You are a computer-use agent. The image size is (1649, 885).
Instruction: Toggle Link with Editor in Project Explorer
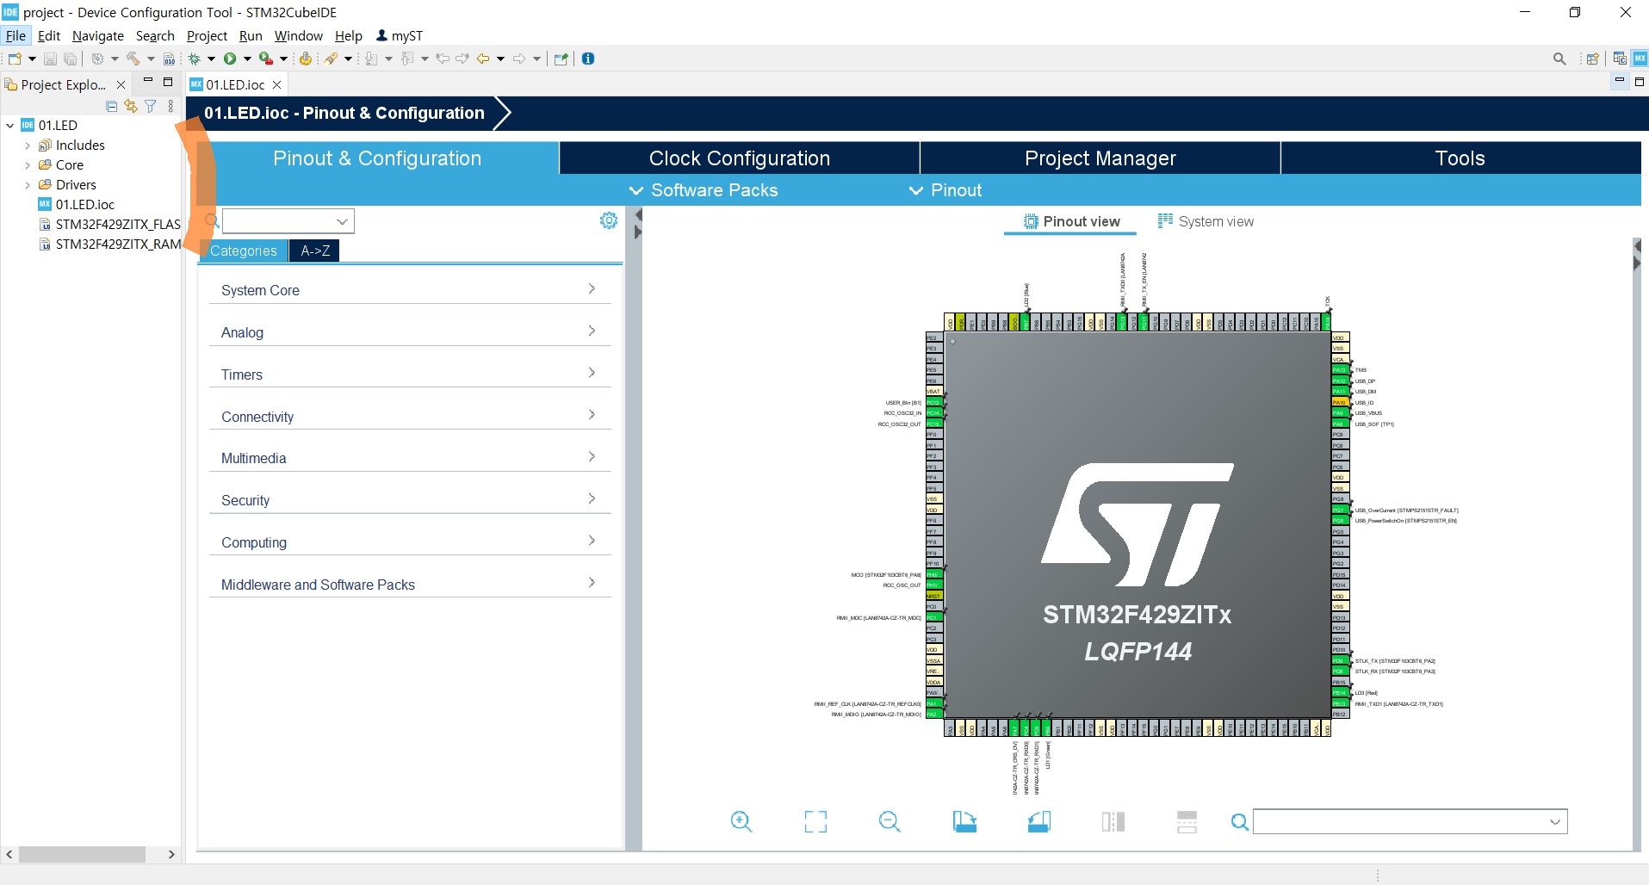131,106
